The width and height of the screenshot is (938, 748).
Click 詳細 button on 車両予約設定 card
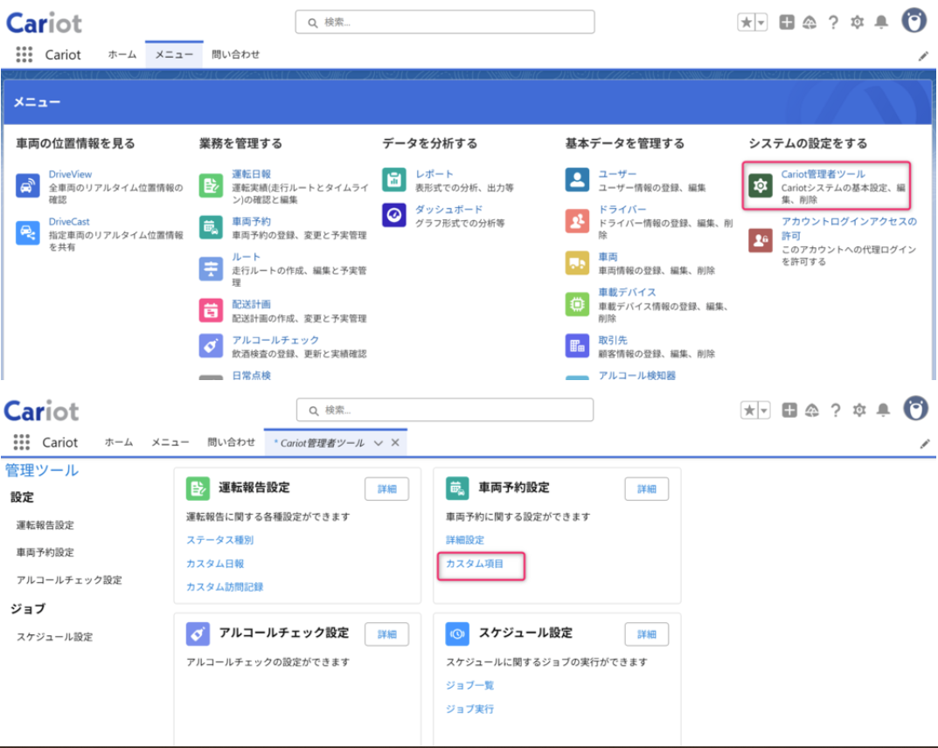point(647,489)
